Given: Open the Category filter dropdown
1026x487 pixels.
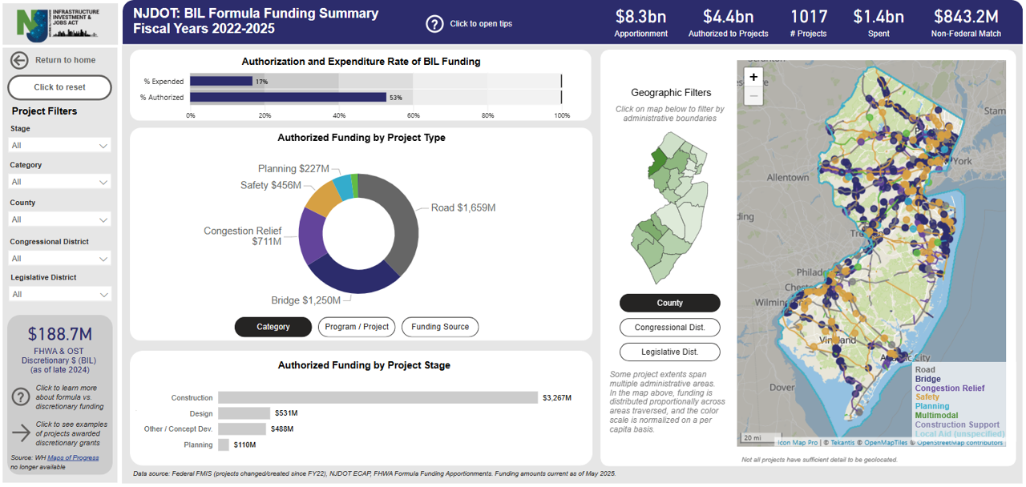Looking at the screenshot, I should coord(59,182).
